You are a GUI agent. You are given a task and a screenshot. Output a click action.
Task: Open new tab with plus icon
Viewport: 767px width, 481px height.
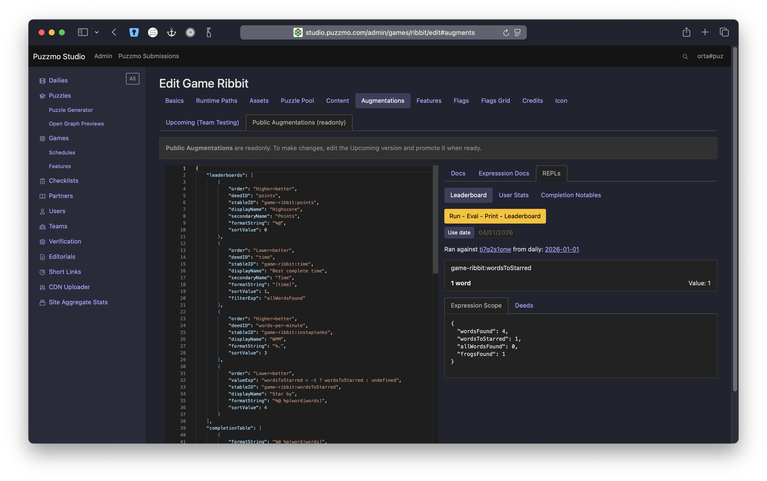[705, 32]
